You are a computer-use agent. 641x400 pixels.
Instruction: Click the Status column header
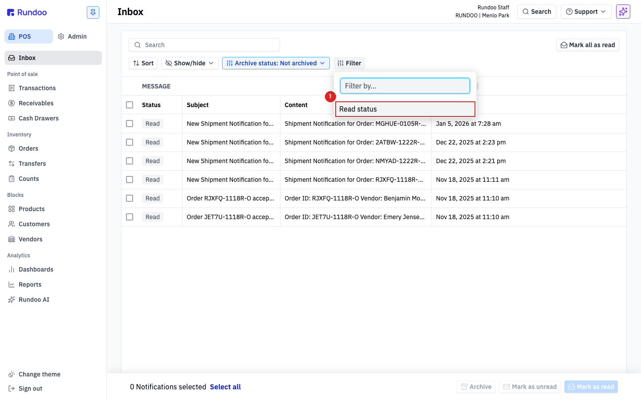[151, 105]
